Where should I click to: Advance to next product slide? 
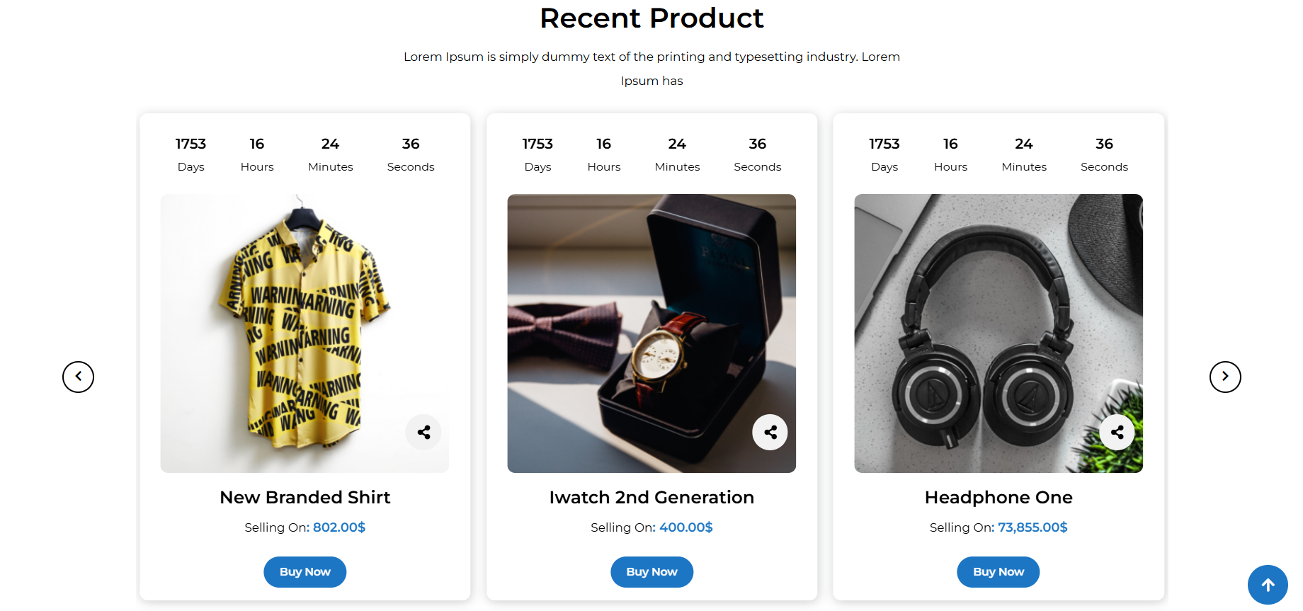(1225, 377)
